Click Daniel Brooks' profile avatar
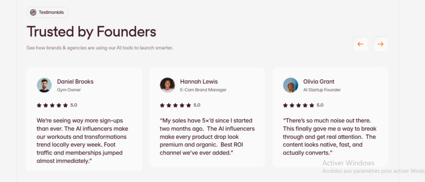The width and height of the screenshot is (425, 182). point(44,85)
